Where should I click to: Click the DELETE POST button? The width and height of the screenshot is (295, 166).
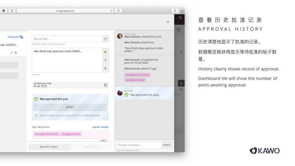[49, 147]
